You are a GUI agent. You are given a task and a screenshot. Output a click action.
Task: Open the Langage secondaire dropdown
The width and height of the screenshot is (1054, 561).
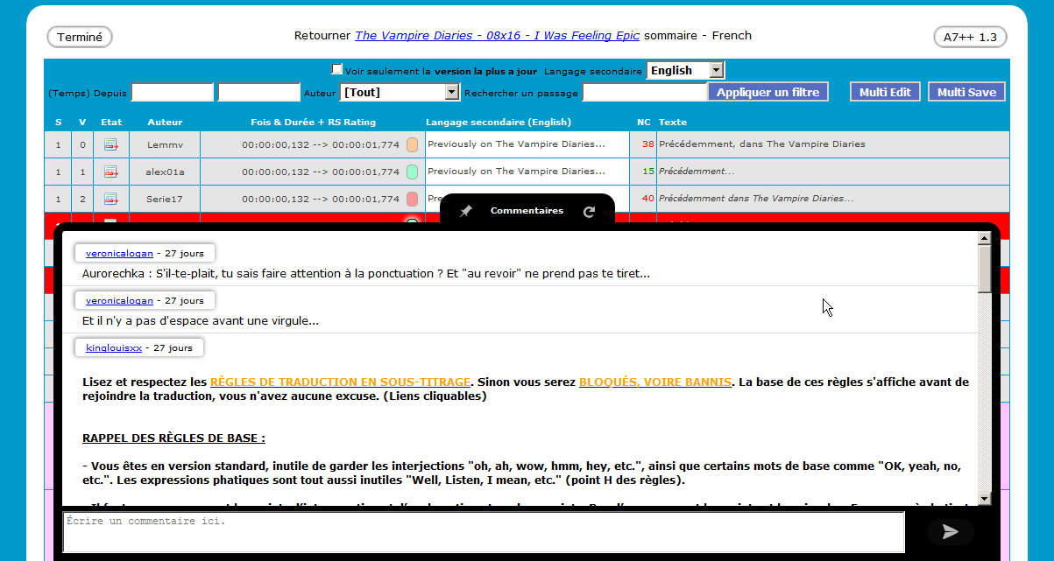[x=685, y=70]
